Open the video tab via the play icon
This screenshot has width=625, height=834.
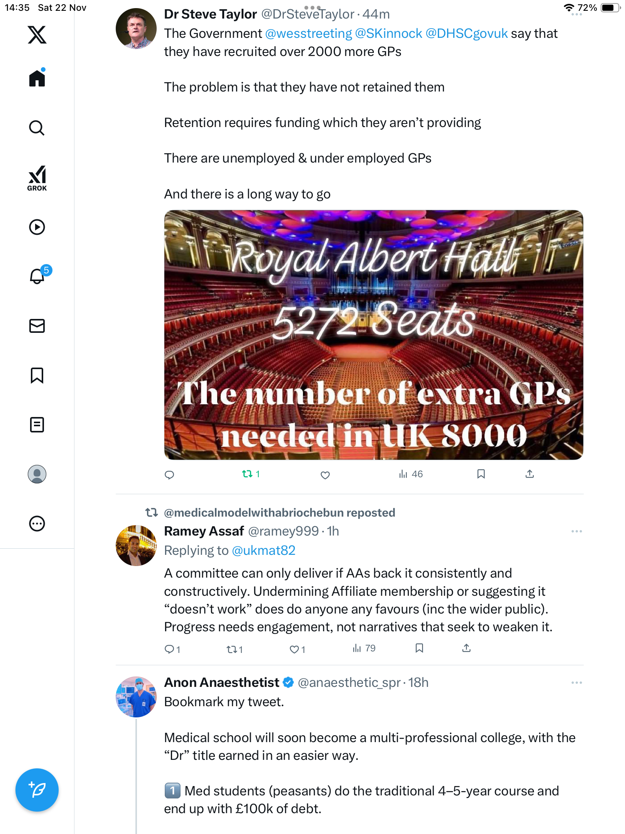37,227
